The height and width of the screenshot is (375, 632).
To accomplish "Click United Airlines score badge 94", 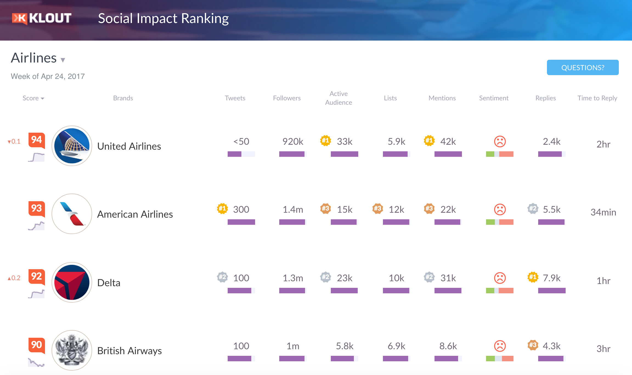I will 37,140.
